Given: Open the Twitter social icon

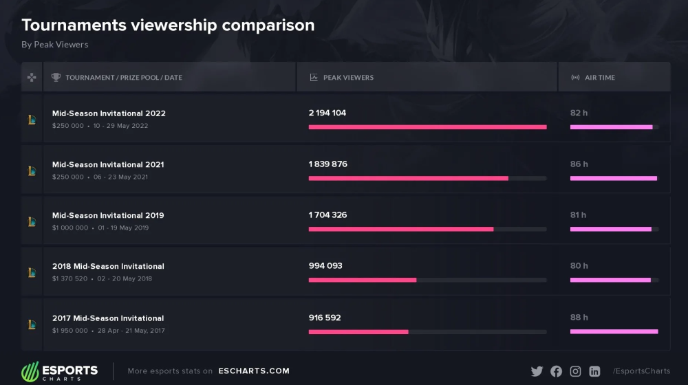Looking at the screenshot, I should (x=537, y=371).
